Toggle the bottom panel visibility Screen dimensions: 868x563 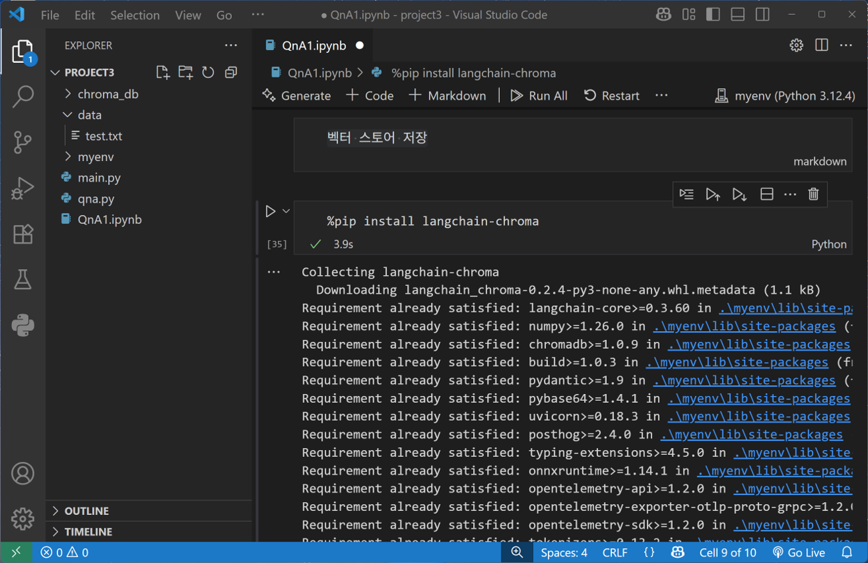point(738,15)
